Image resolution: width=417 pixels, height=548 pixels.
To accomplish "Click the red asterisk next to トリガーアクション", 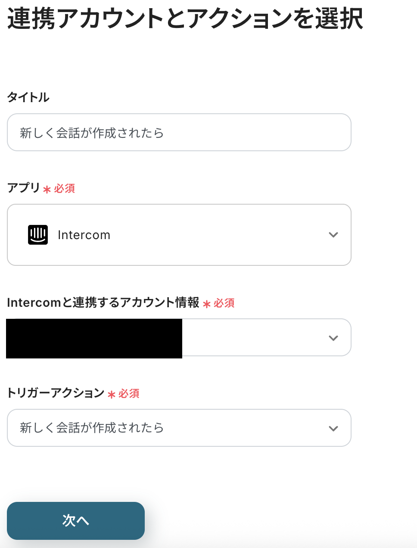I will [112, 395].
